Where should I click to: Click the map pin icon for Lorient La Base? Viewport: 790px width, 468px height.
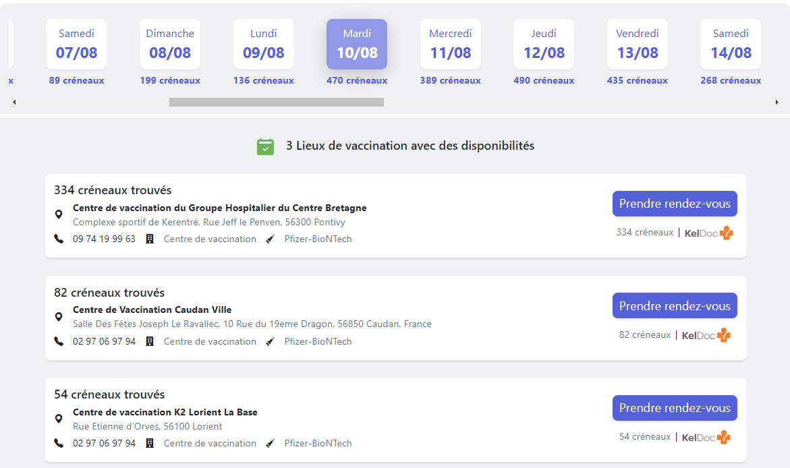point(59,419)
